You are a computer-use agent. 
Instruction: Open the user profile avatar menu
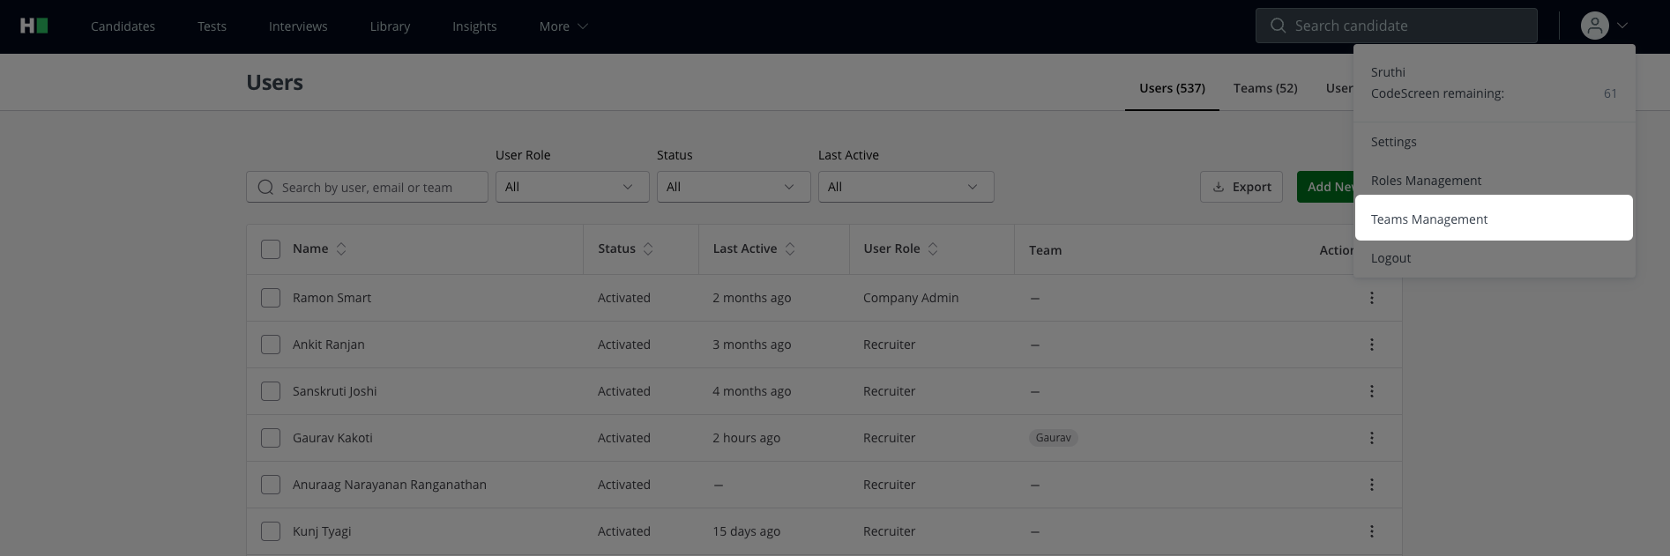click(1594, 26)
